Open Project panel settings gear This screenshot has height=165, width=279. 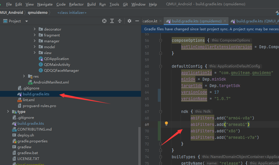(x=129, y=21)
